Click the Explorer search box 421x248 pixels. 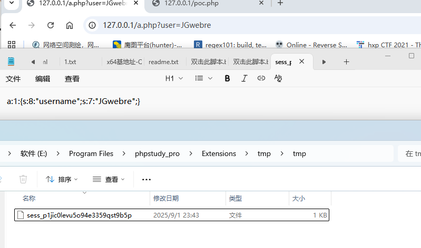click(x=409, y=153)
